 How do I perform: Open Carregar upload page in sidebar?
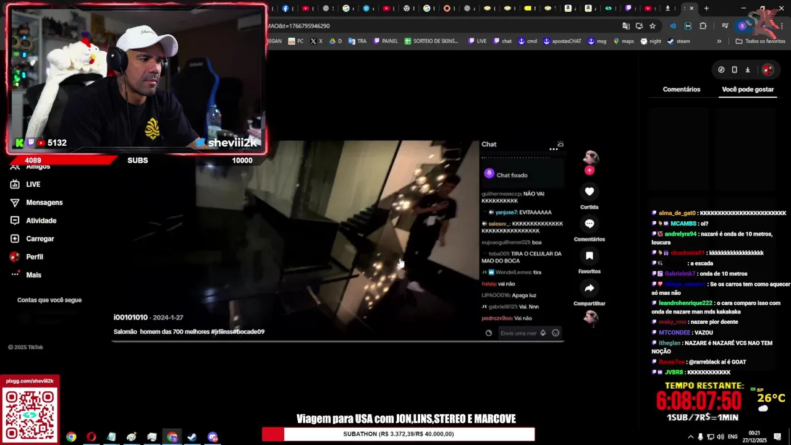pyautogui.click(x=40, y=239)
